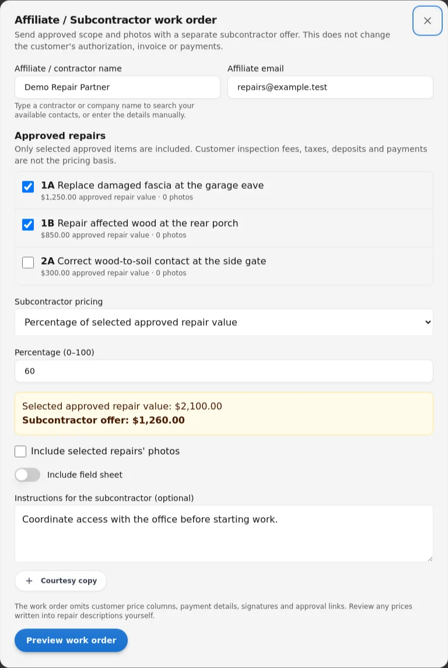Click 'Selected approved repair value: $2,100.00'
448x668 pixels.
click(122, 406)
